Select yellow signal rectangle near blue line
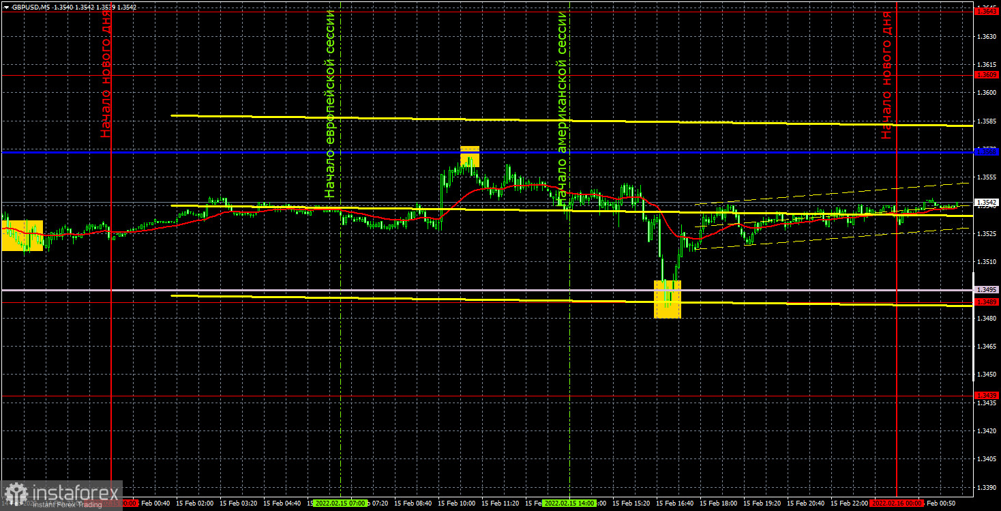 click(470, 156)
